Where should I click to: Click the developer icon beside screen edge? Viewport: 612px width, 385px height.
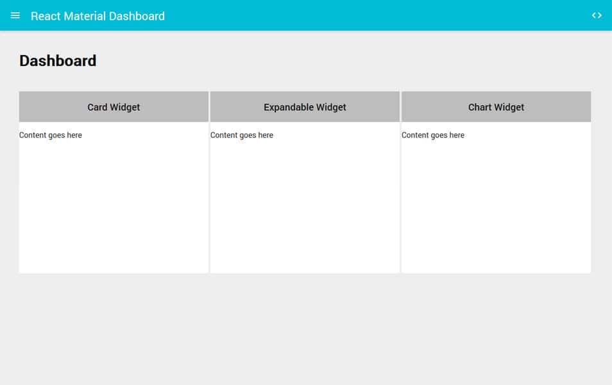pos(597,15)
